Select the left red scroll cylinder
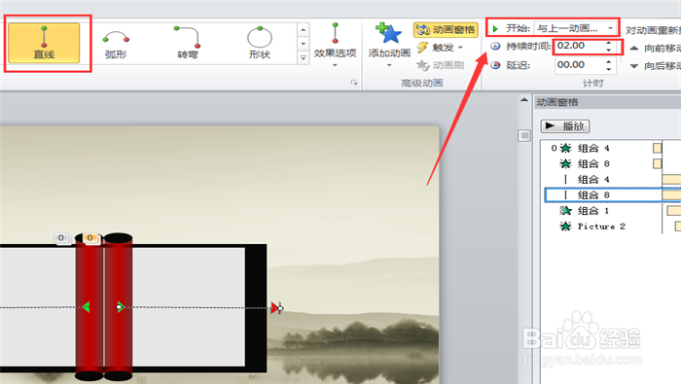681x384 pixels. pos(90,307)
